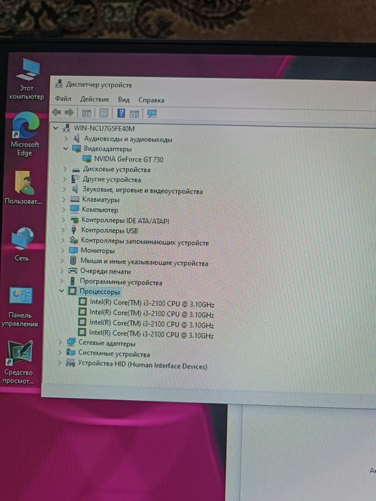Click the Forward arrow toolbar icon
This screenshot has width=376, height=501.
[69, 112]
